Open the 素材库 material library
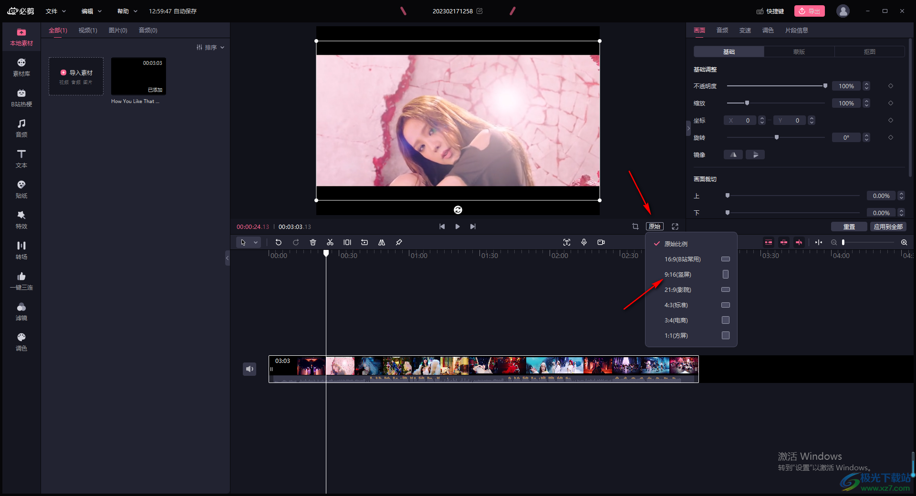This screenshot has width=916, height=496. point(21,68)
